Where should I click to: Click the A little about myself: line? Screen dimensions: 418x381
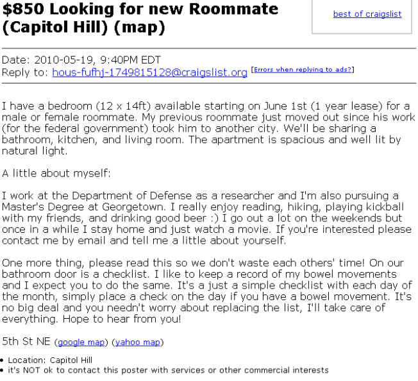click(56, 173)
